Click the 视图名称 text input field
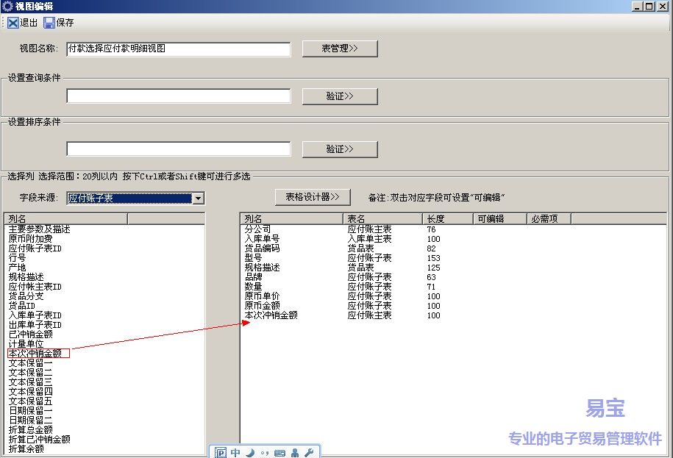This screenshot has width=673, height=458. (x=178, y=49)
